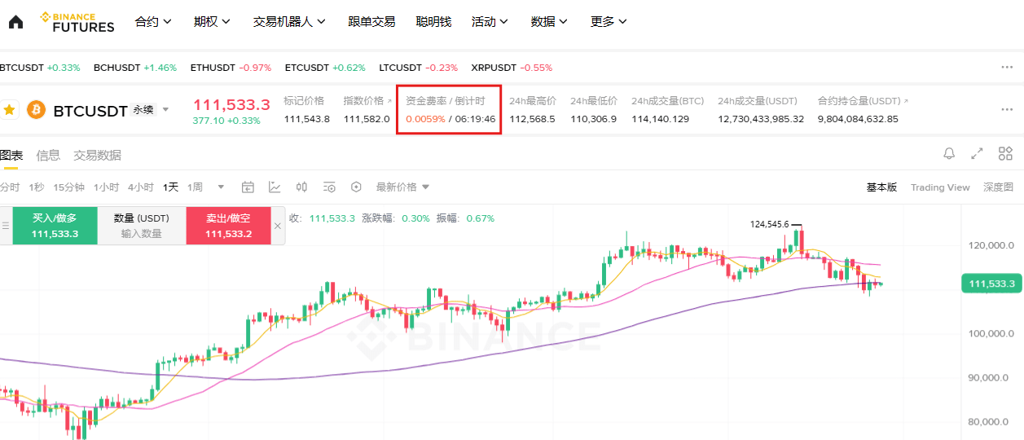
Task: Select the 分时 interval
Action: point(10,187)
